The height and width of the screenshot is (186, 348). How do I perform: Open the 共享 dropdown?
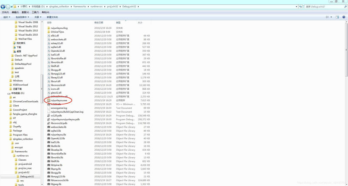click(x=38, y=17)
